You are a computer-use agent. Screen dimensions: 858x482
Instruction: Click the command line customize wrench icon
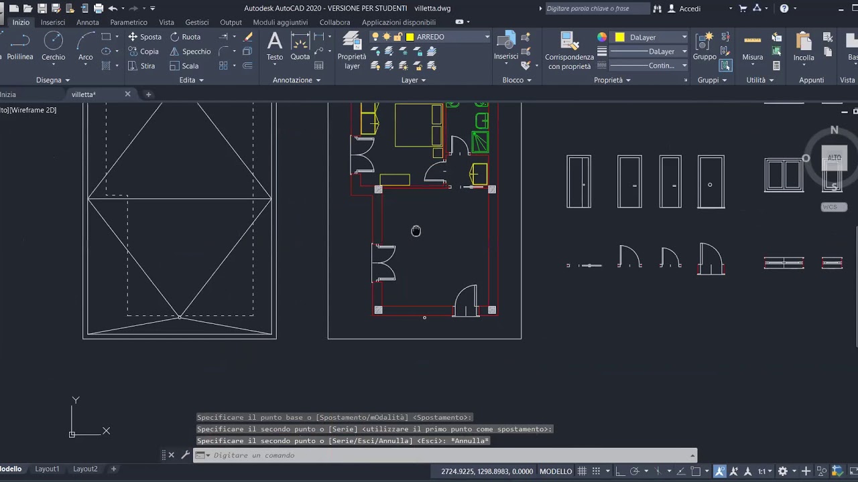pos(185,455)
